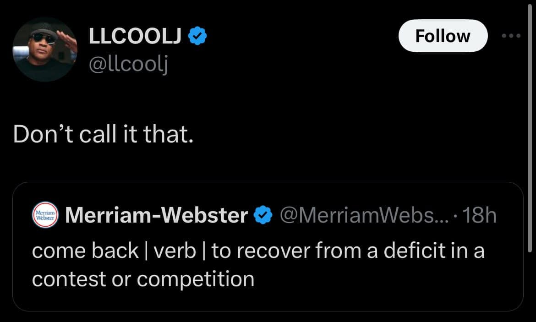Viewport: 536px width, 322px height.
Task: Click the @llcoolj handle
Action: [x=128, y=66]
